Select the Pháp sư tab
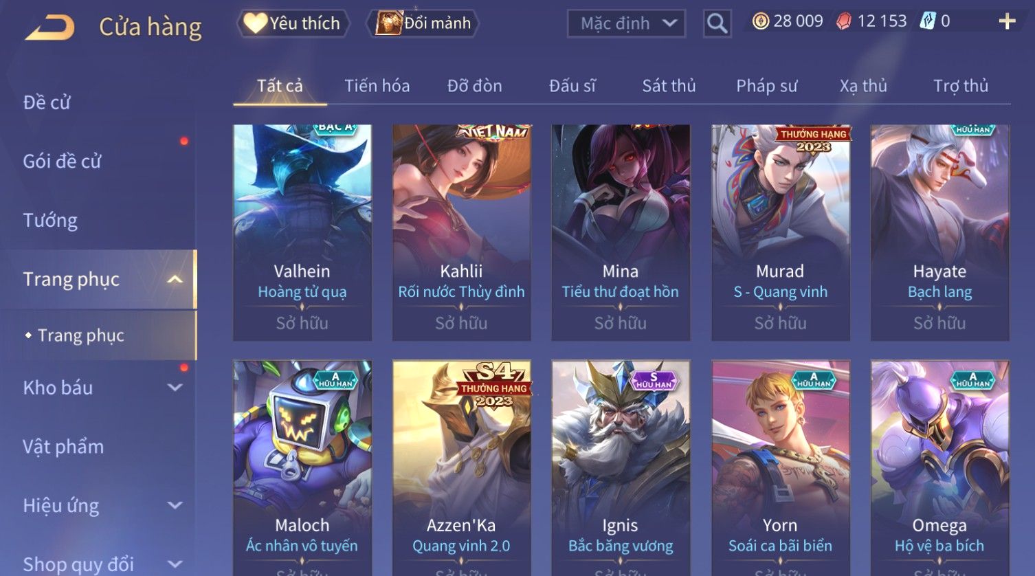1035x576 pixels. tap(766, 86)
